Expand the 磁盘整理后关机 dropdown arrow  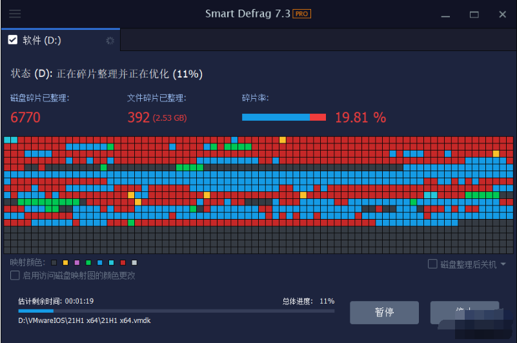503,264
